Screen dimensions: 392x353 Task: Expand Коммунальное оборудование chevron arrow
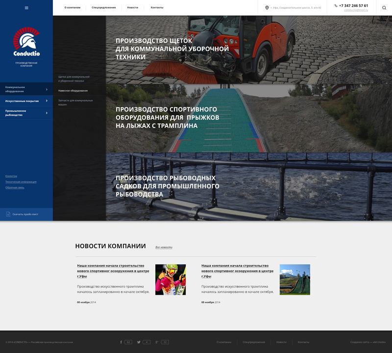47,89
